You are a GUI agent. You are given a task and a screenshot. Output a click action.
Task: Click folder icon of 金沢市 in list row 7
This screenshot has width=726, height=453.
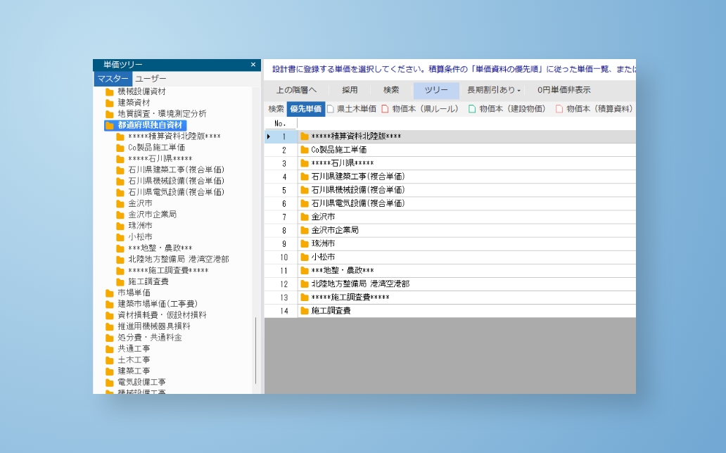pos(305,217)
